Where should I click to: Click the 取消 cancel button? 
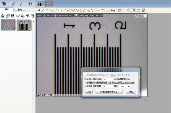coord(88,92)
